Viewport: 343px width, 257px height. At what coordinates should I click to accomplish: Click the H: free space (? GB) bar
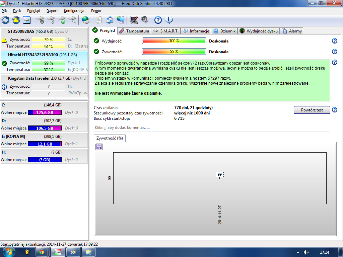pyautogui.click(x=45, y=160)
